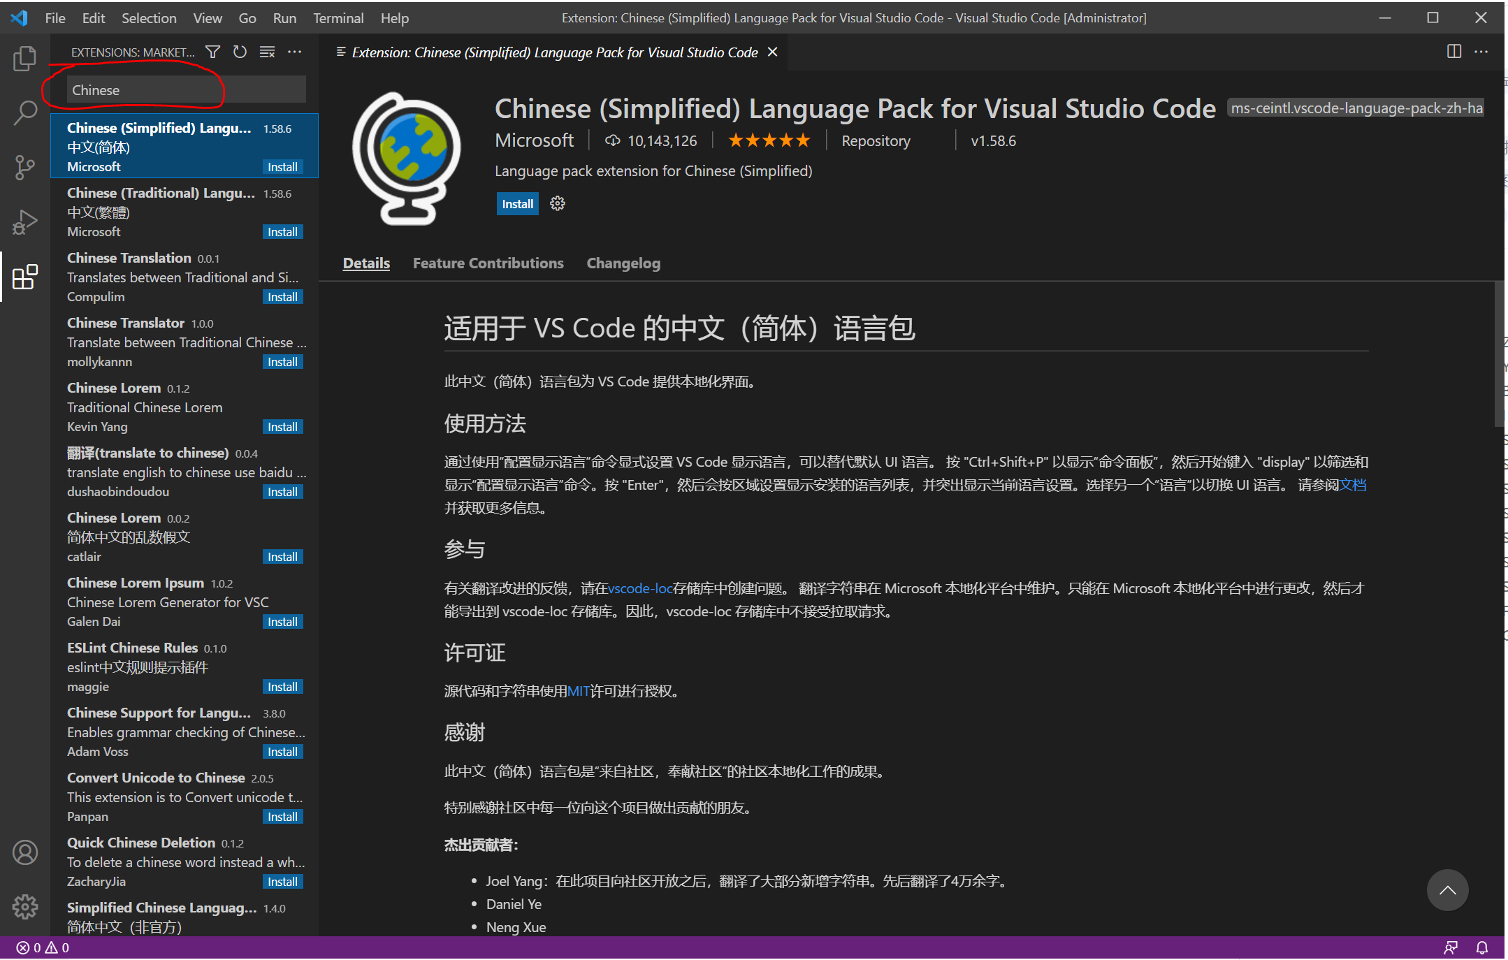Click the Explorer icon in the Activity Bar

click(25, 59)
